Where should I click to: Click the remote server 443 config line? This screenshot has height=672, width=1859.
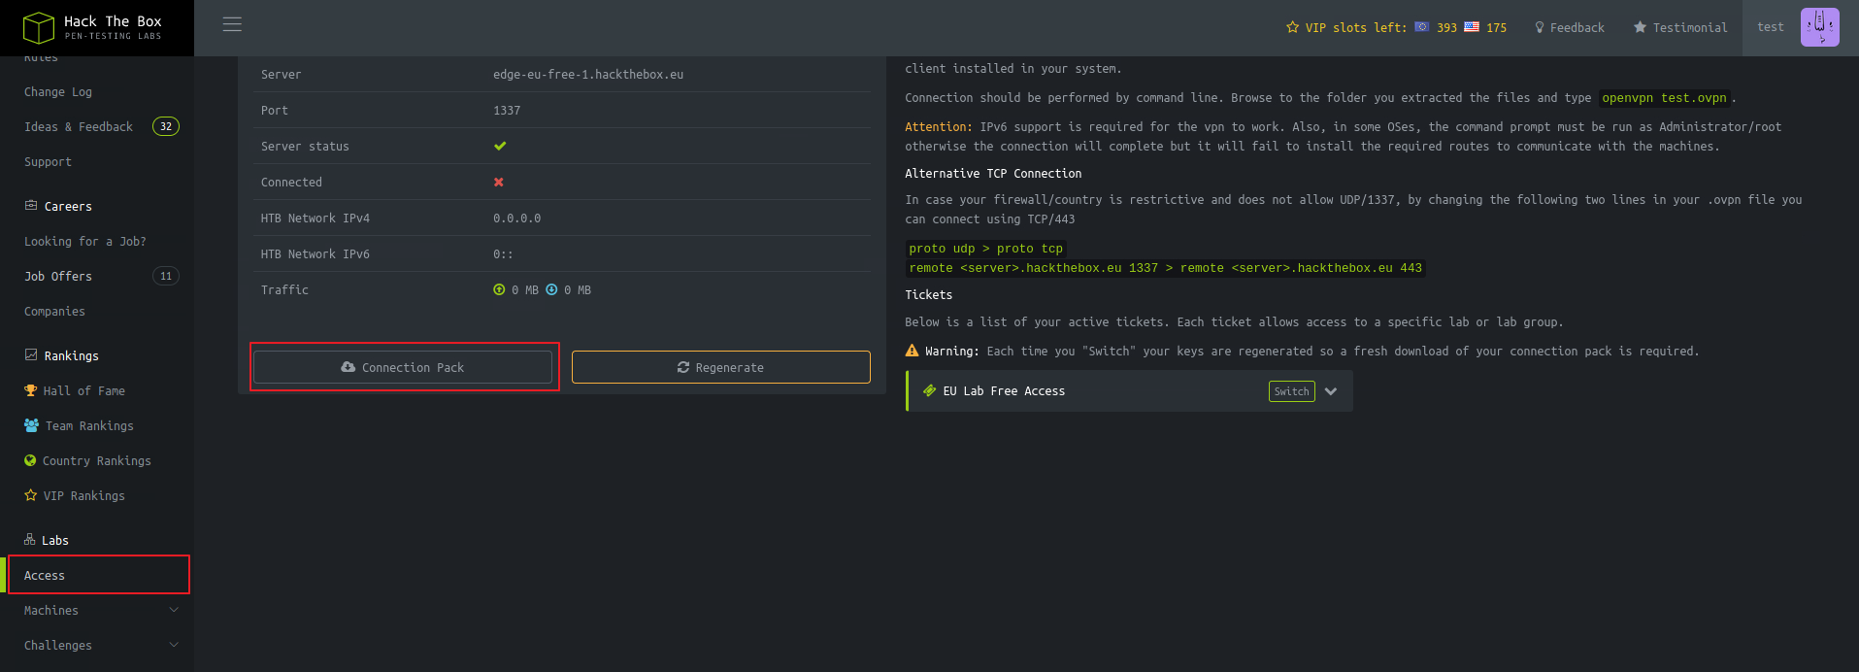point(1165,268)
